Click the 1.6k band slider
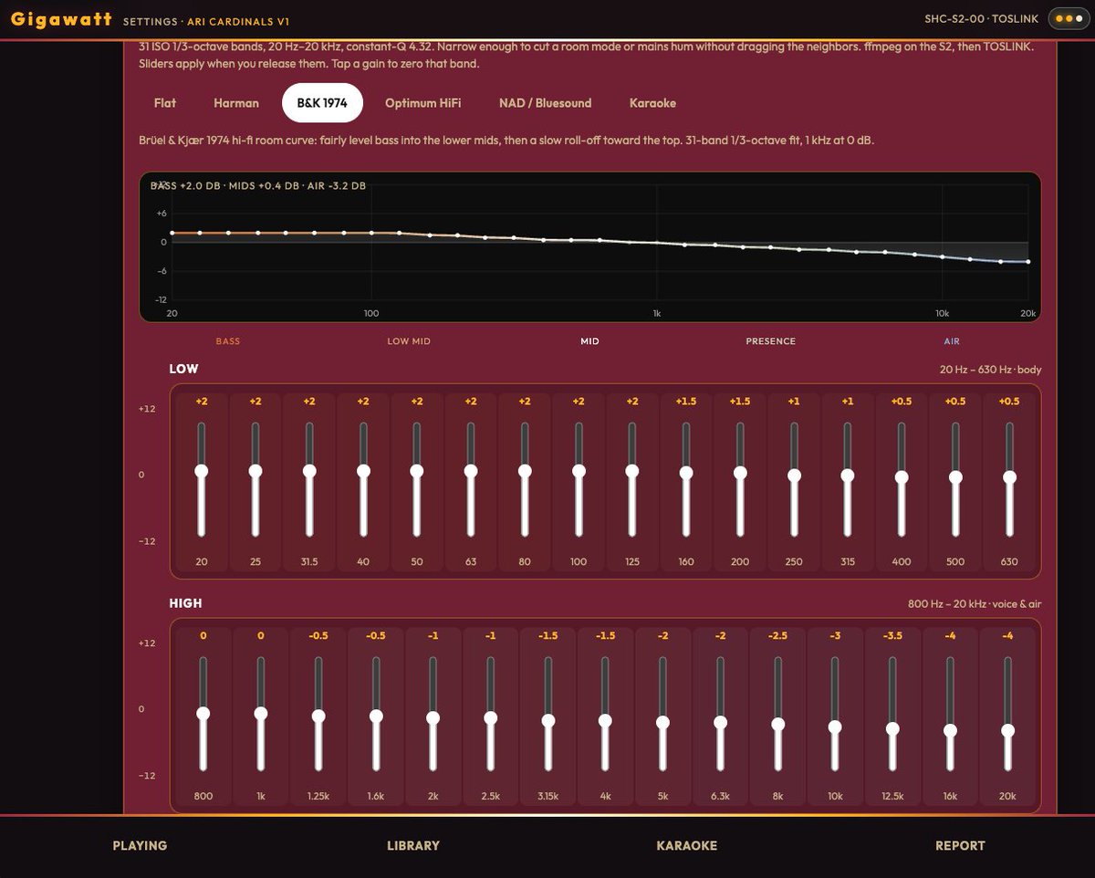The width and height of the screenshot is (1095, 878). coord(376,715)
